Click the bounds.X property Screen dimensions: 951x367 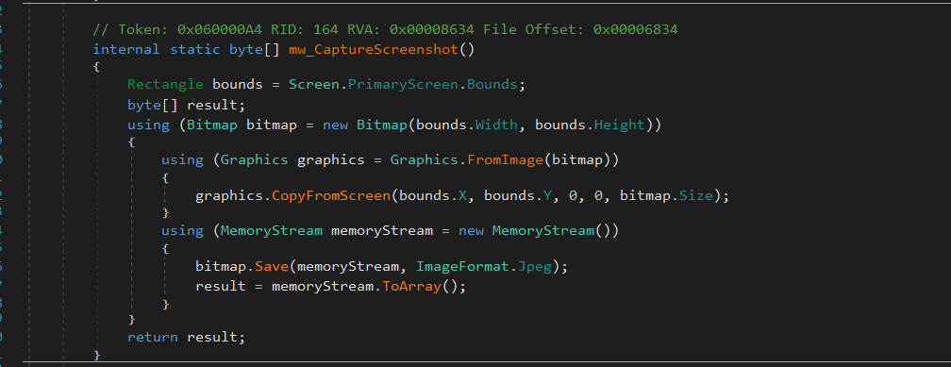461,196
